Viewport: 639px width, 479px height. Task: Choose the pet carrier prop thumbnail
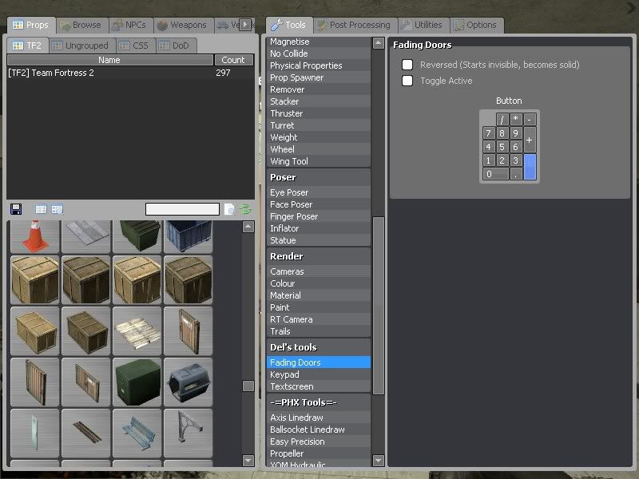pos(189,382)
